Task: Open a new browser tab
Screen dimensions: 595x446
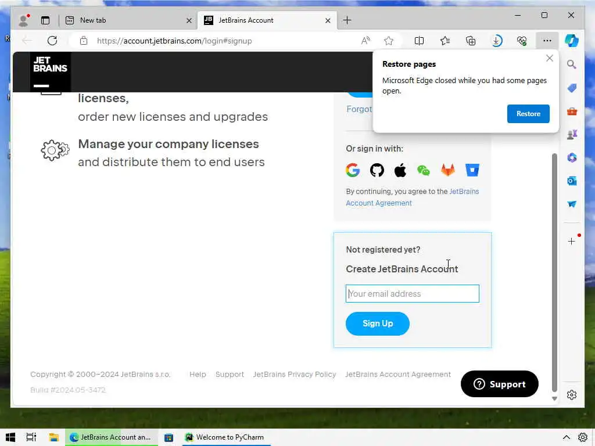Action: pos(347,20)
